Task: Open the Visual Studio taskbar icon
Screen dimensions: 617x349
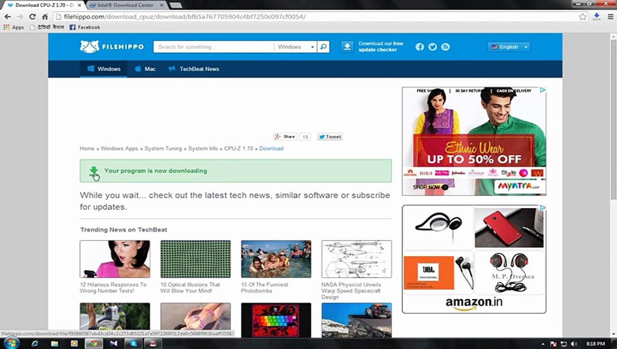Action: tap(114, 344)
